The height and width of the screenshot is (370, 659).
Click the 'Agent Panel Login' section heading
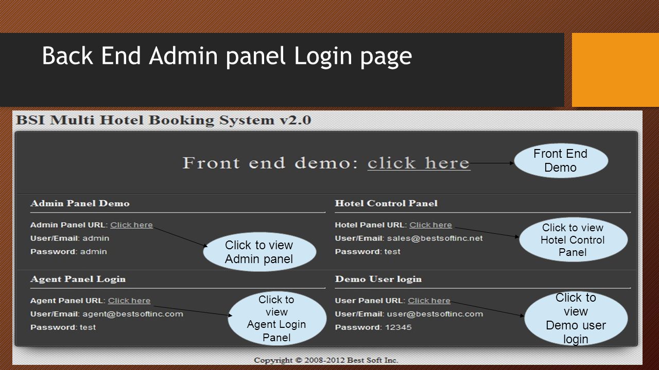(x=78, y=279)
